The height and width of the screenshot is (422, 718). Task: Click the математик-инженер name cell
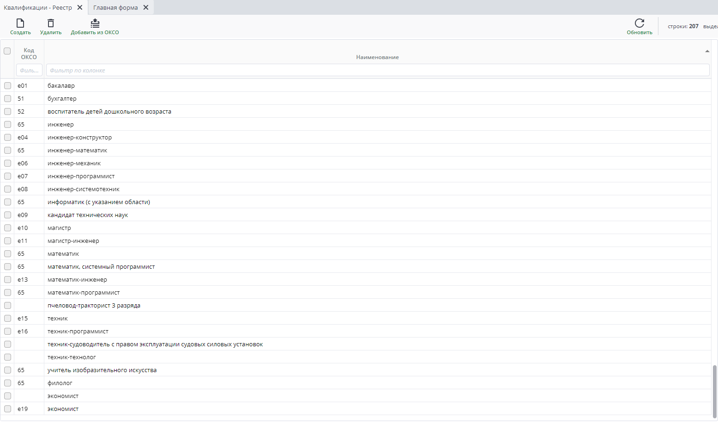point(377,279)
